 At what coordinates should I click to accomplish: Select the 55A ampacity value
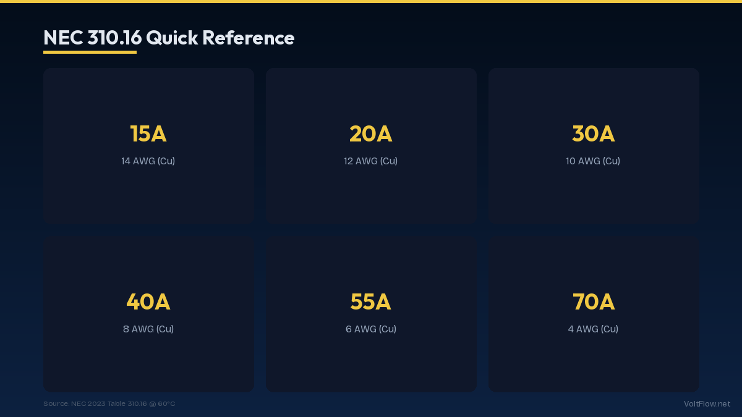371,302
